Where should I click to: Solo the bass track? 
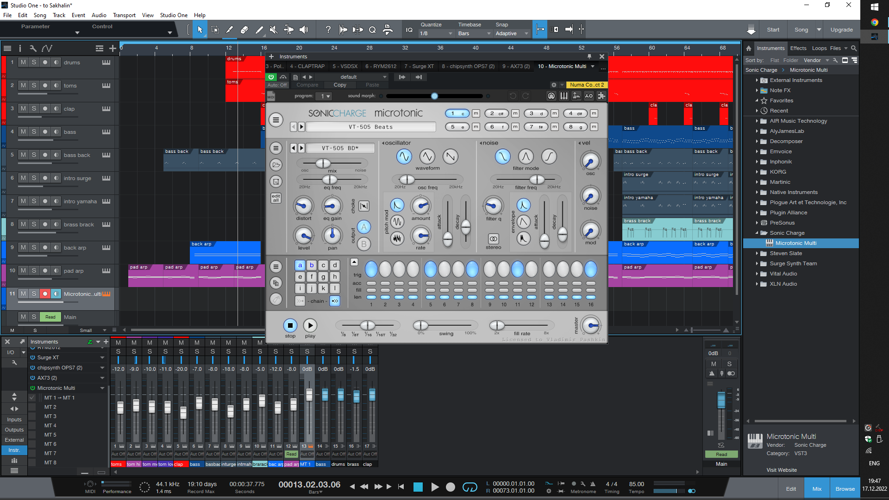34,131
